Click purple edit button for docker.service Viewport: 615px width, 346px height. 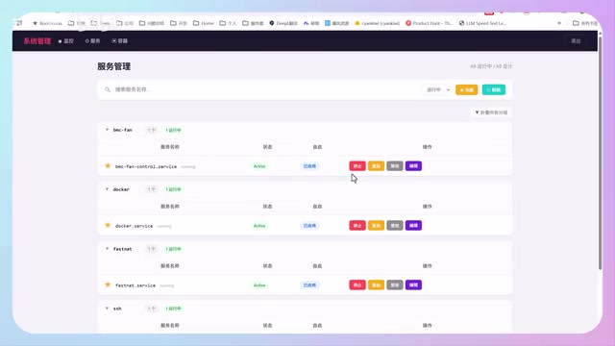[x=413, y=226]
